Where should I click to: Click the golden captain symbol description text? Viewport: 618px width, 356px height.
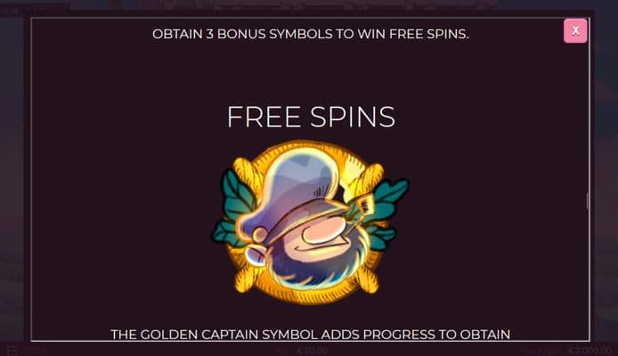coord(311,335)
